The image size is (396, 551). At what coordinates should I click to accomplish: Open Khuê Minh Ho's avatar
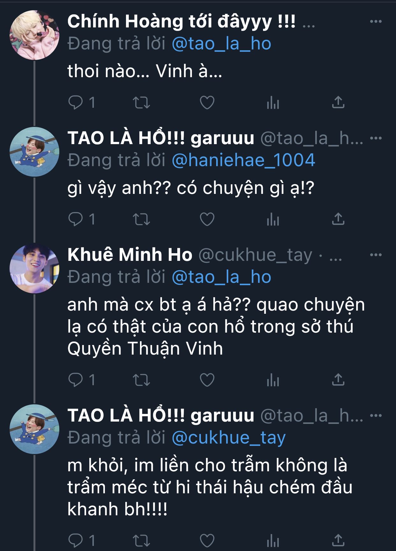pos(34,268)
